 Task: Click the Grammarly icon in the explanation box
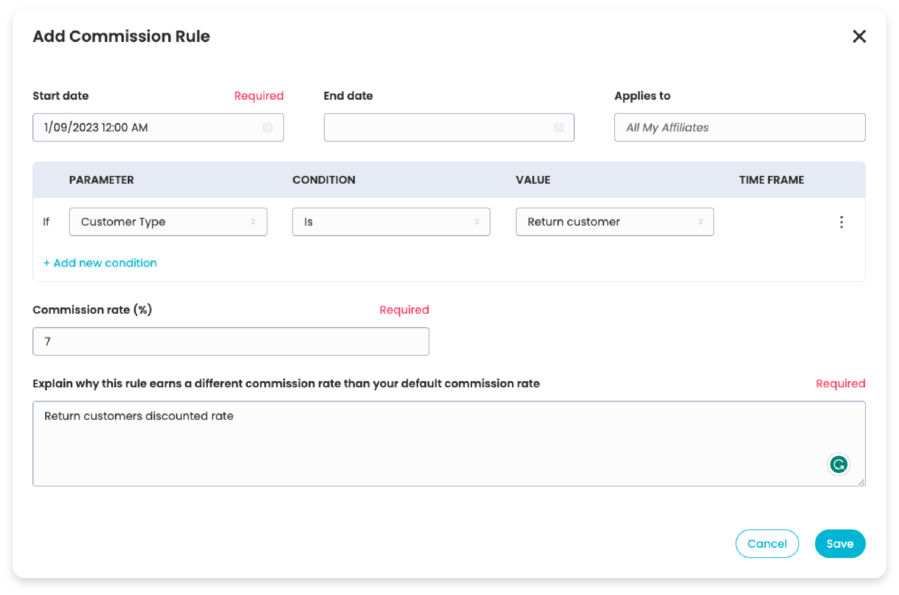coord(838,465)
